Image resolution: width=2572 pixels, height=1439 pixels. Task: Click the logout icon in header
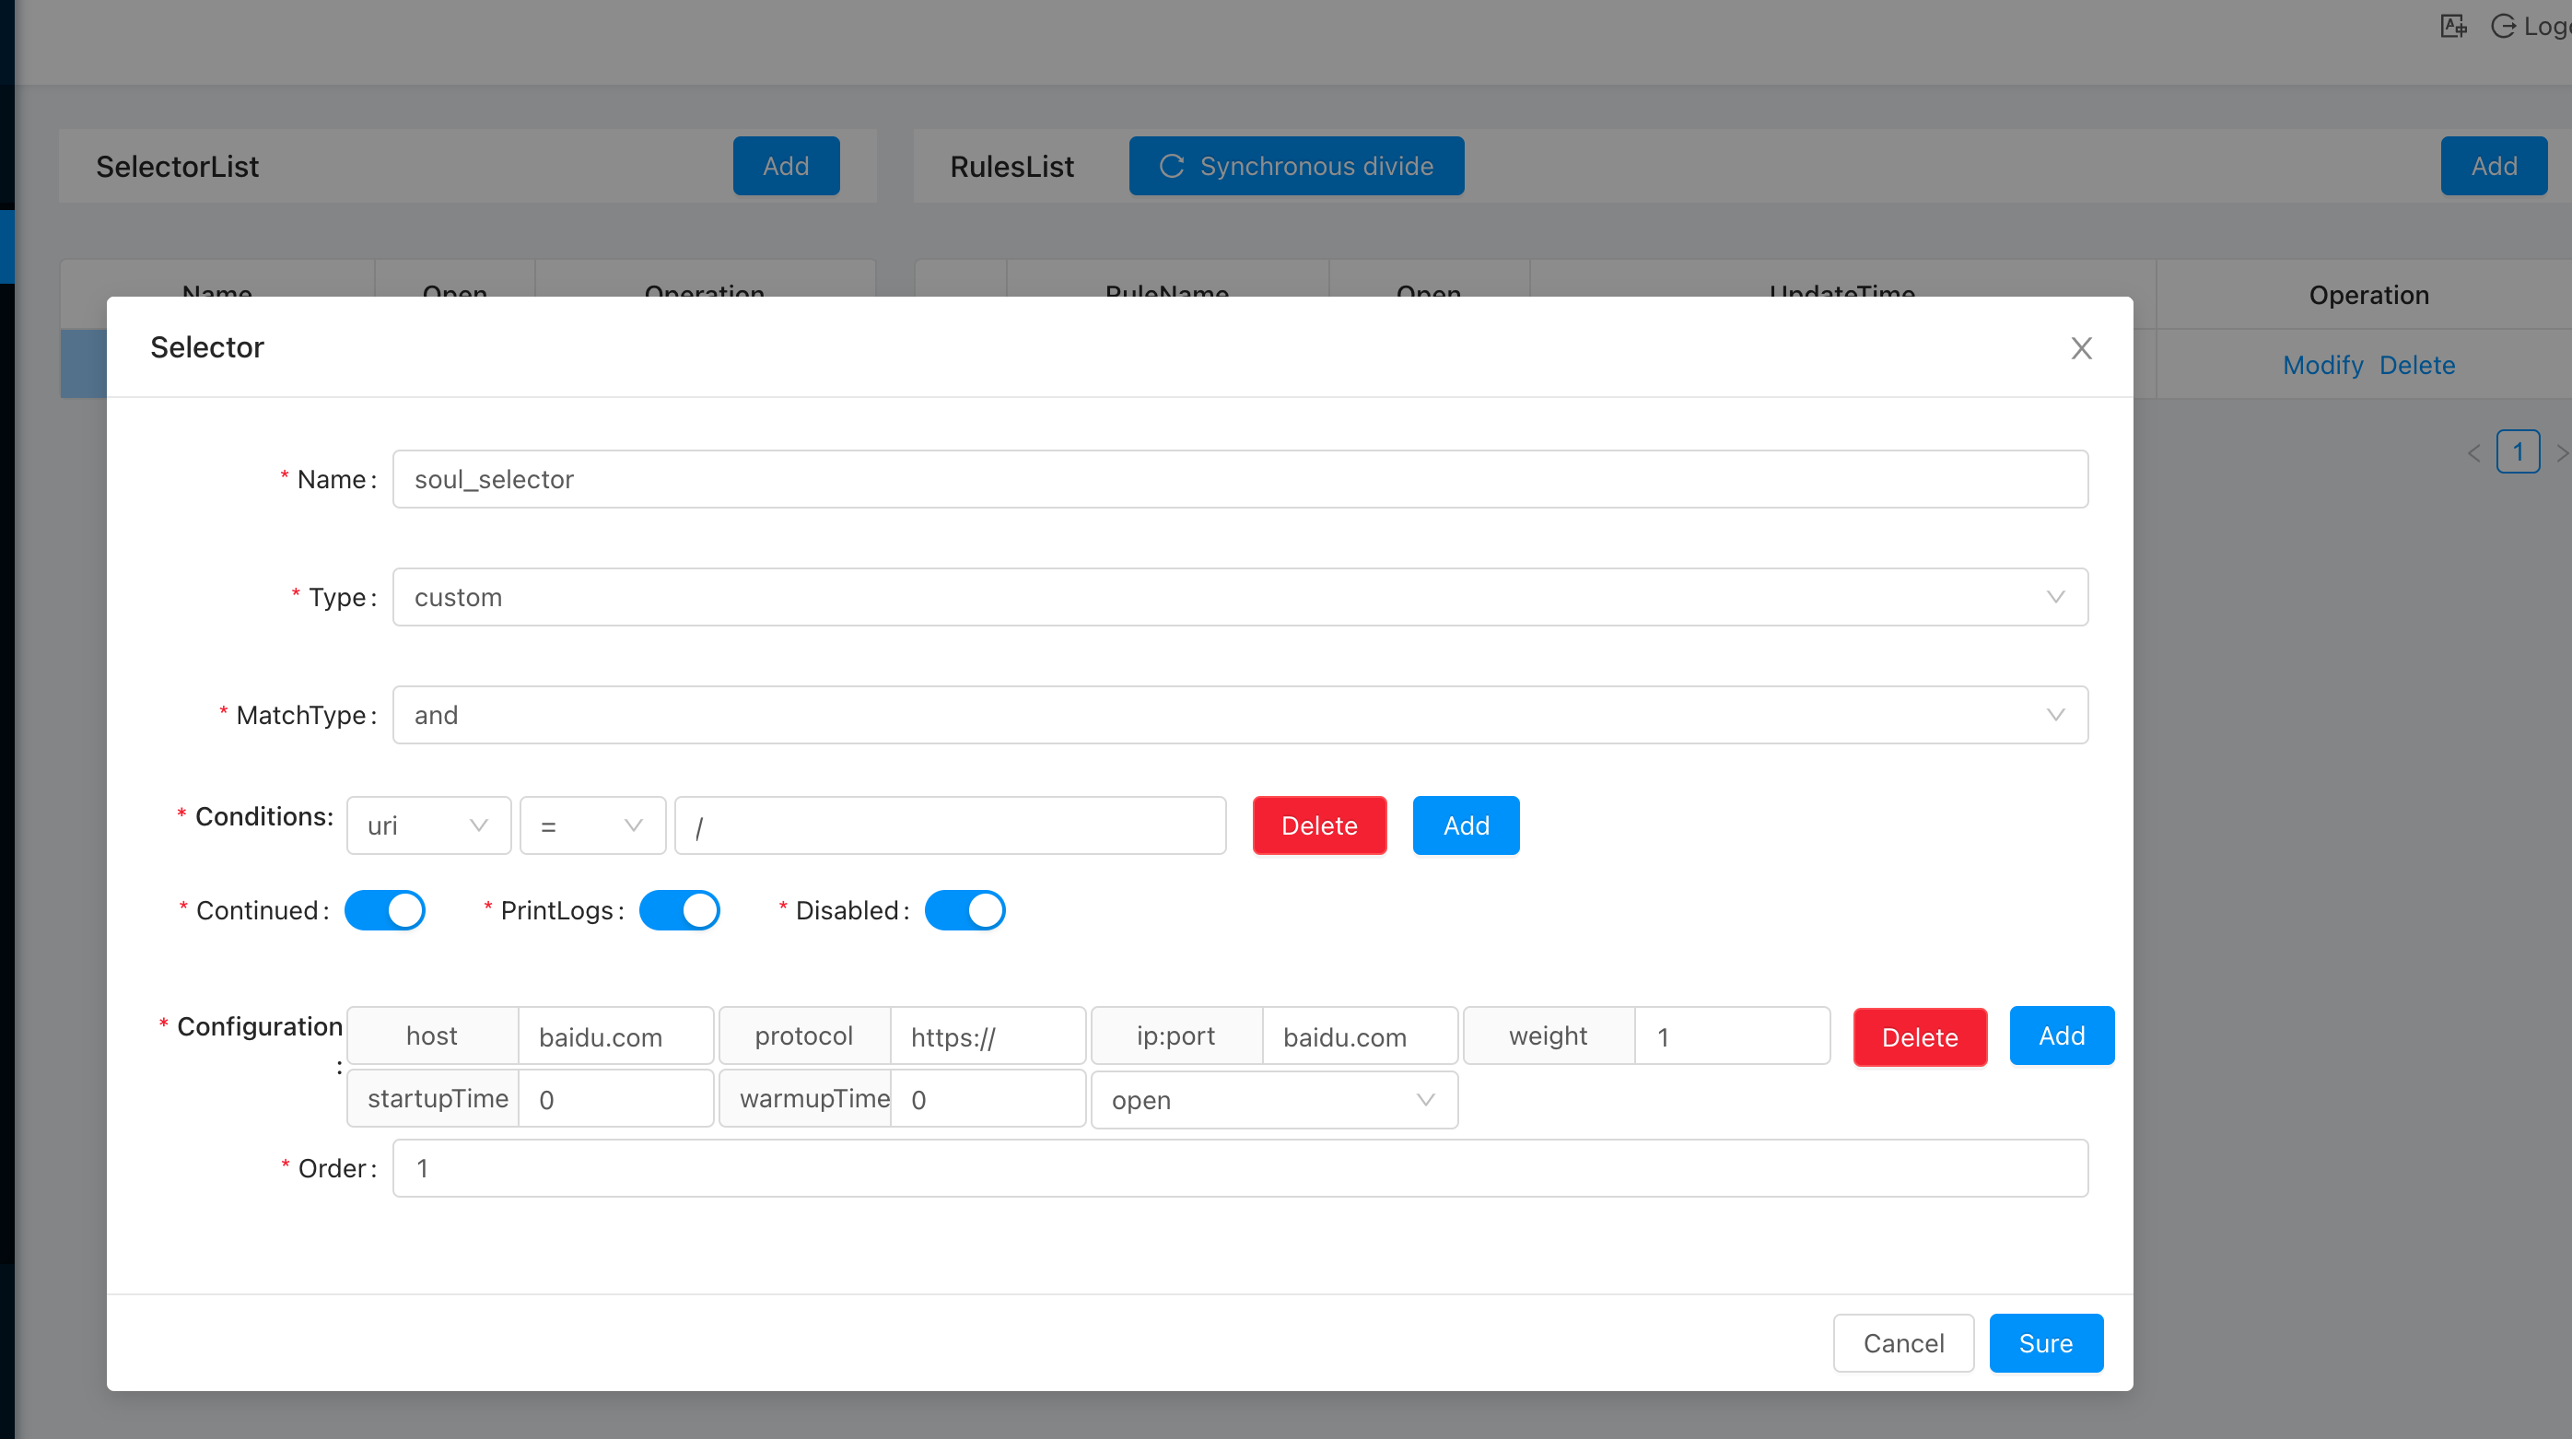coord(2502,26)
